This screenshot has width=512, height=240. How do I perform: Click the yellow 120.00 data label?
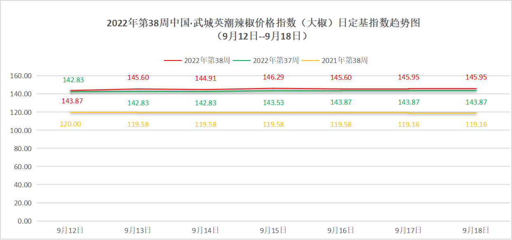coord(70,124)
